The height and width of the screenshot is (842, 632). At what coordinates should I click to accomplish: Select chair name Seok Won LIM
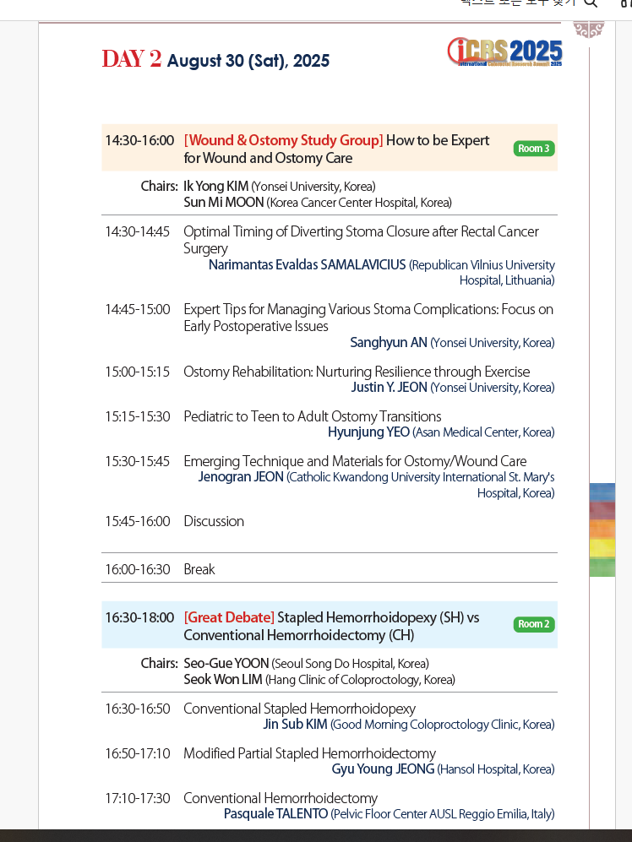pos(223,680)
